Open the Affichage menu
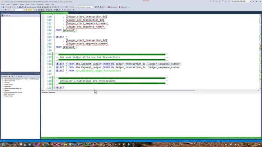This screenshot has height=147, width=262. 15,4
